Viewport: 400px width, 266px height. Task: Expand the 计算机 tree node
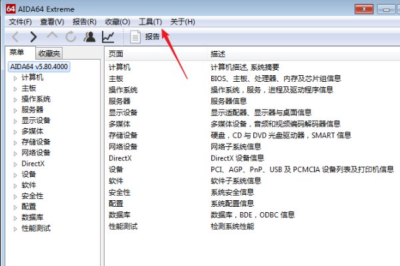pos(15,78)
